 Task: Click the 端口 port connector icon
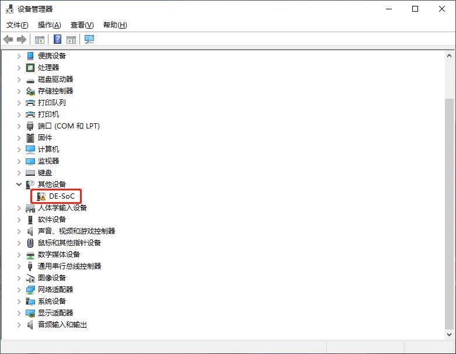pos(30,126)
